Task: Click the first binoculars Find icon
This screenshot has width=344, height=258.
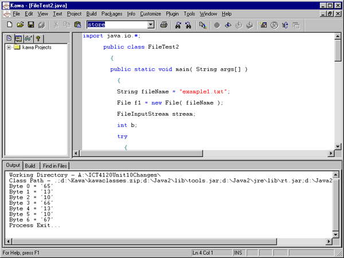Action: coord(178,25)
